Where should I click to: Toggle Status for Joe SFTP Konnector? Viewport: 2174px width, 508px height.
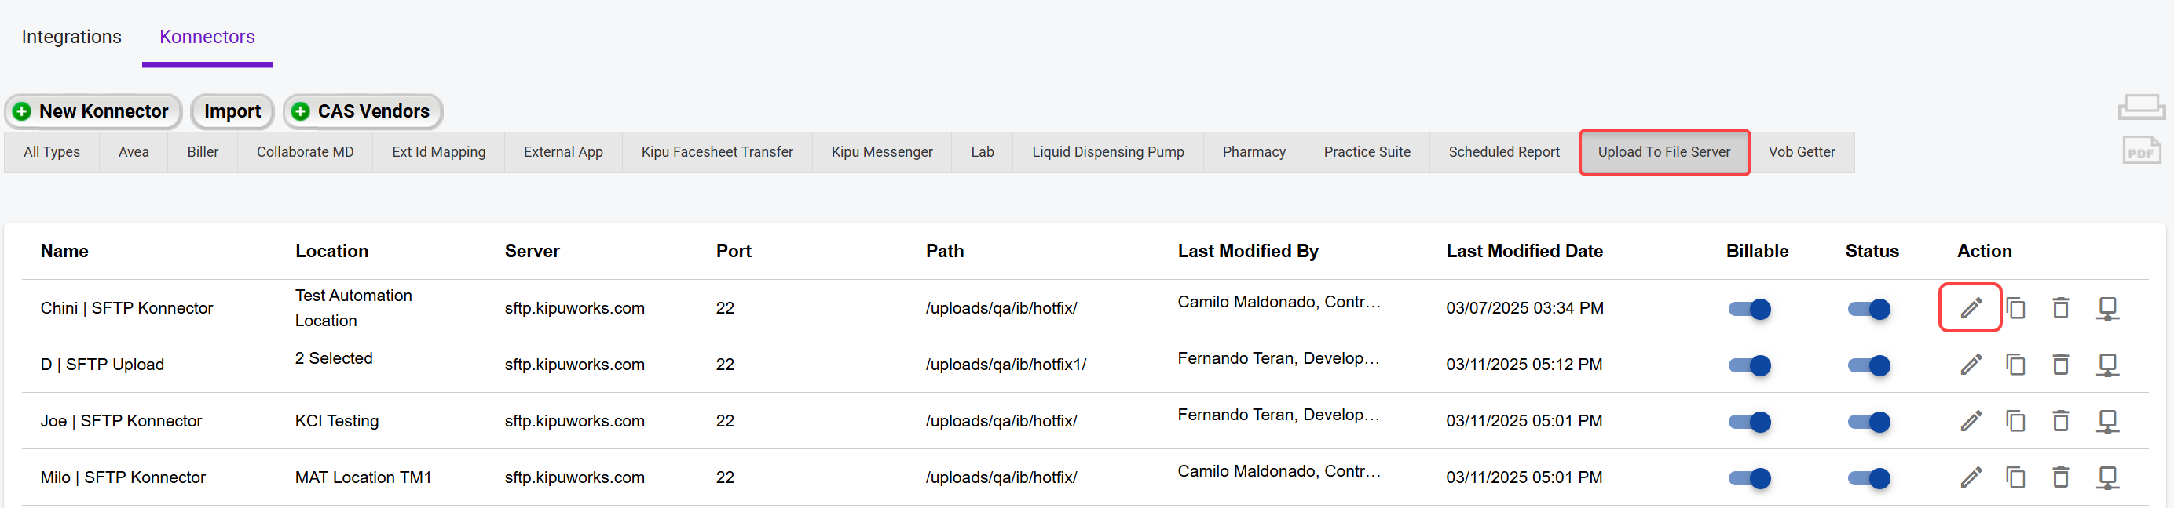coord(1868,422)
